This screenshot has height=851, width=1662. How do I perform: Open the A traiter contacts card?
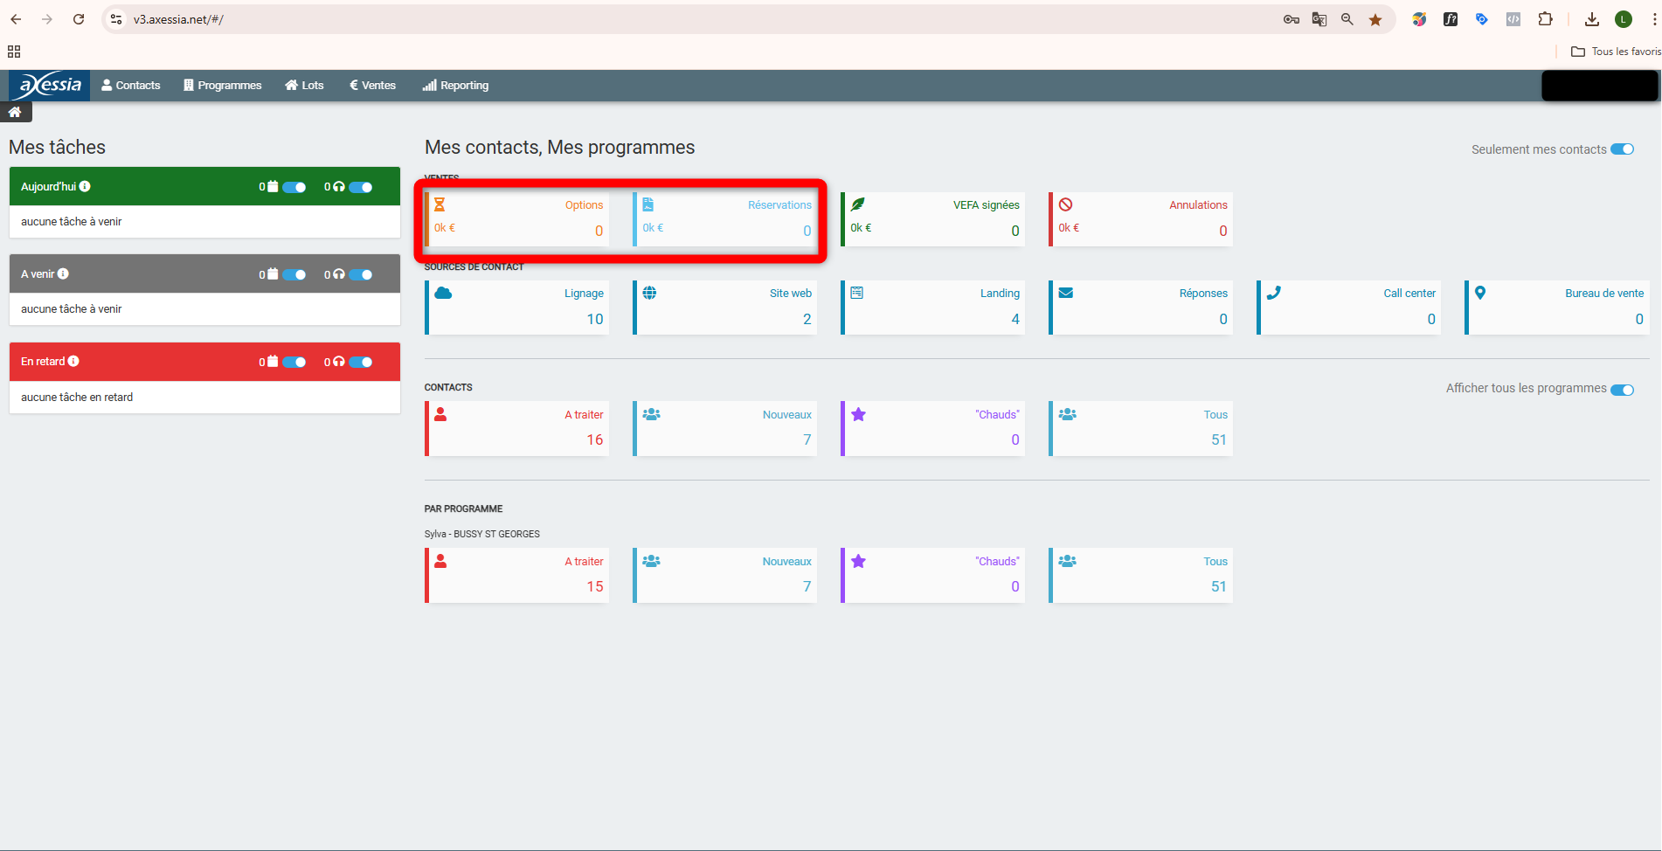(x=517, y=428)
